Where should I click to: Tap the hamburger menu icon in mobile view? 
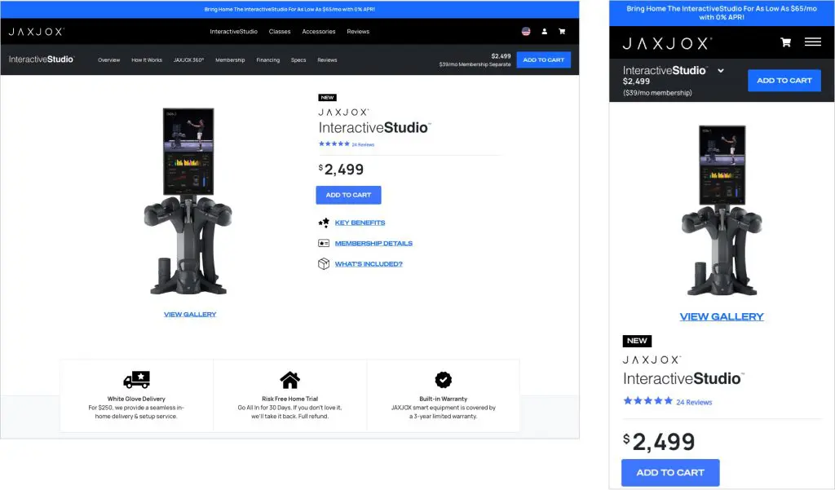tap(812, 42)
